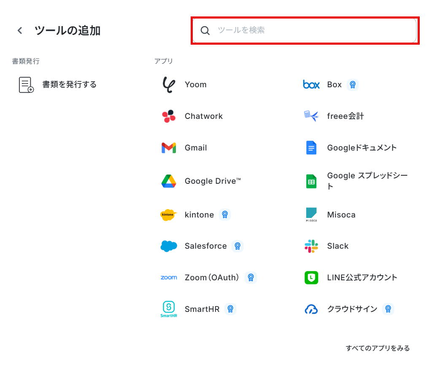This screenshot has width=429, height=365.
Task: Click the badge icon next to Box
Action: tap(353, 84)
